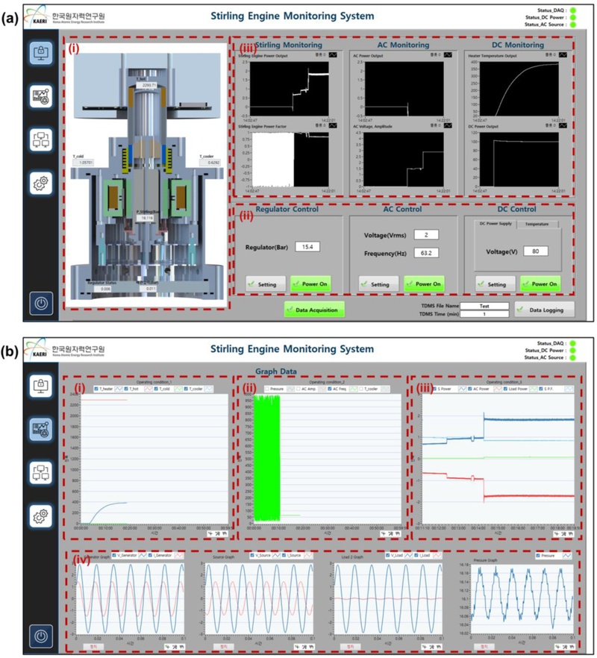This screenshot has height=658, width=597.
Task: Click Status_DAQ green indicator in panel (b)
Action: pos(572,343)
